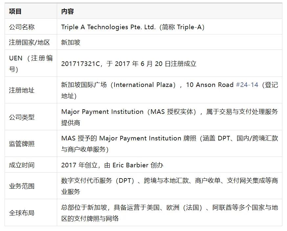
Task: Click the 项目 column header
Action: (15, 11)
